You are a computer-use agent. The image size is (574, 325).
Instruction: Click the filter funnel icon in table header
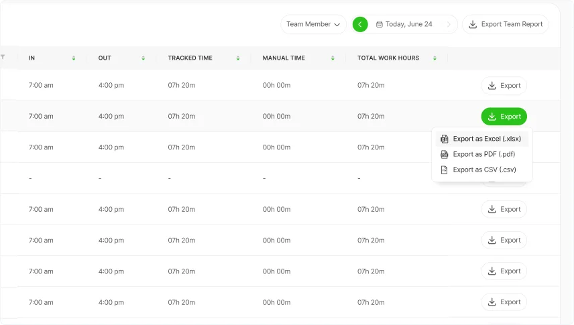point(3,57)
